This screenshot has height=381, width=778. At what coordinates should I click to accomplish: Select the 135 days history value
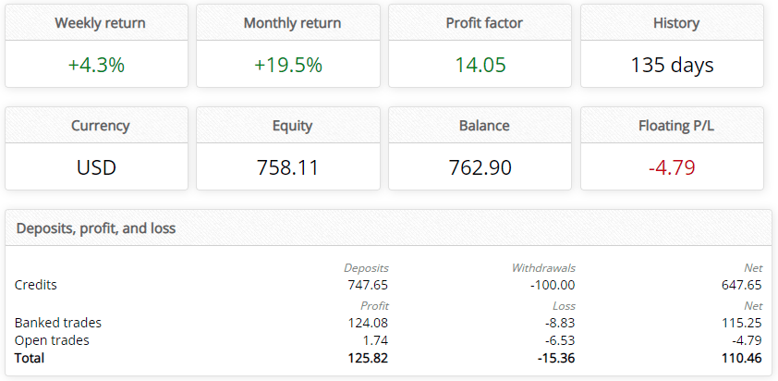click(x=672, y=65)
